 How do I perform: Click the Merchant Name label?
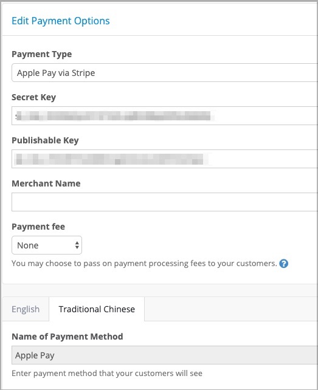[x=46, y=183]
